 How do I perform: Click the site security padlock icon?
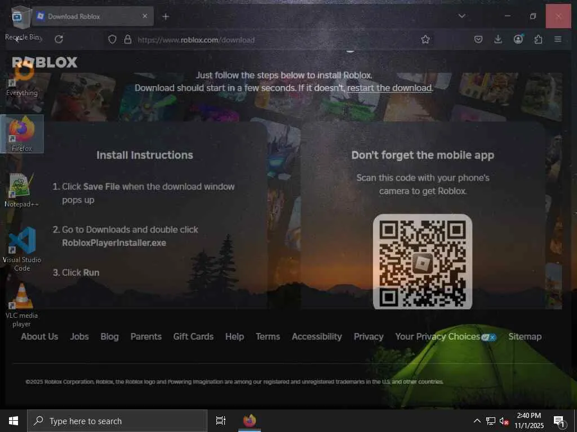pos(128,39)
